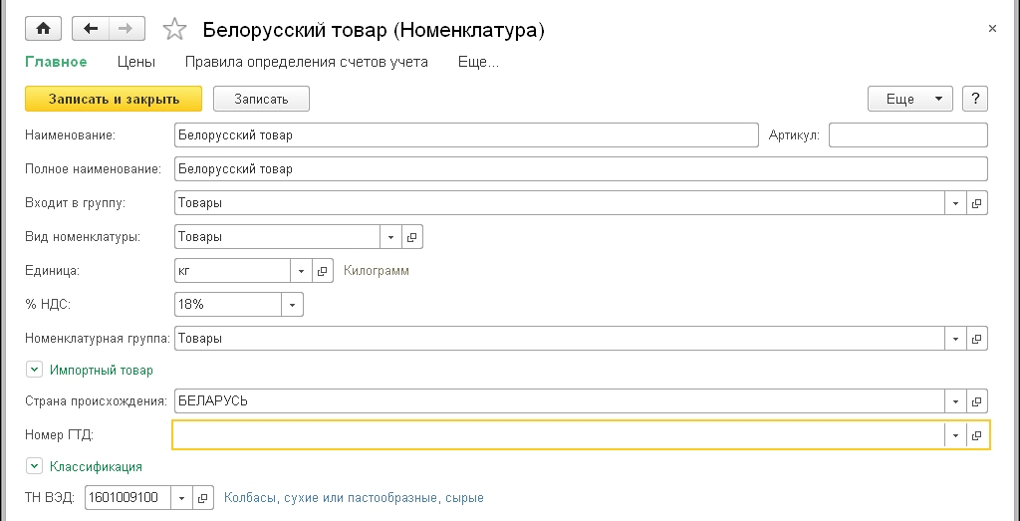Click the Входит в группу field Товары
1020x521 pixels.
(x=560, y=203)
